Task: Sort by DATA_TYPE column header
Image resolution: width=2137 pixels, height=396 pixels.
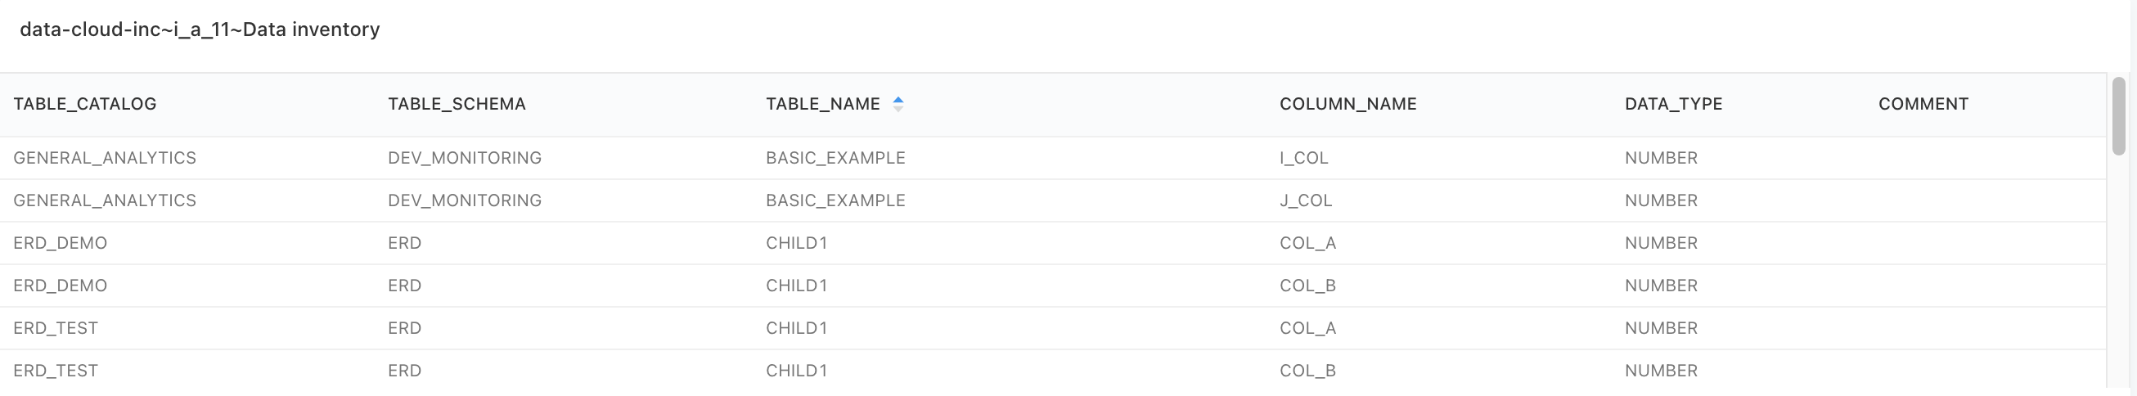Action: (1673, 104)
